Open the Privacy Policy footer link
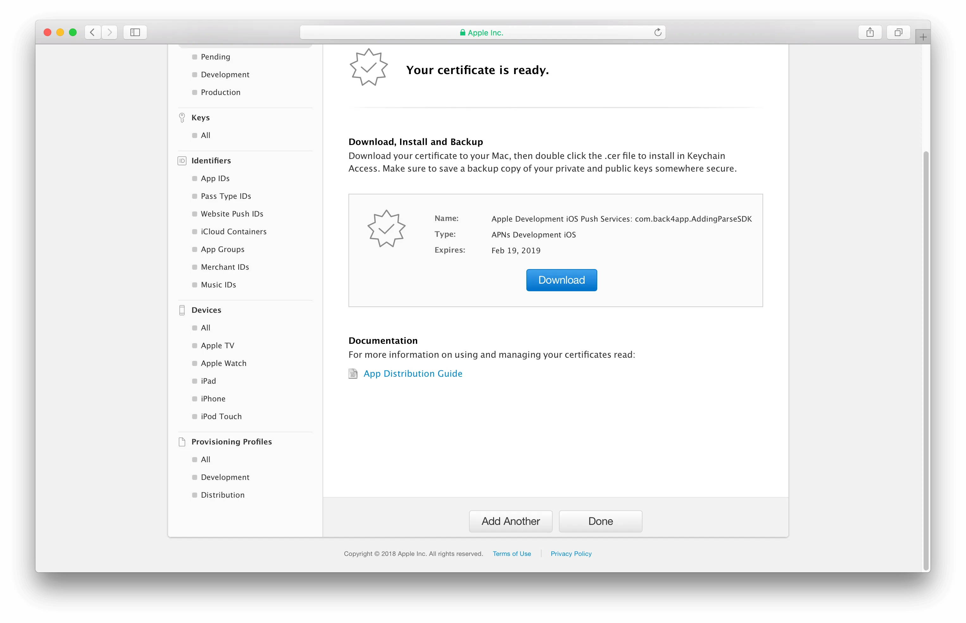966x623 pixels. pos(571,553)
